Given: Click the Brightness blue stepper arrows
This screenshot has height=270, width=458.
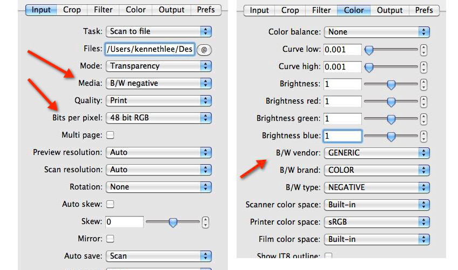Looking at the screenshot, I should point(424,136).
